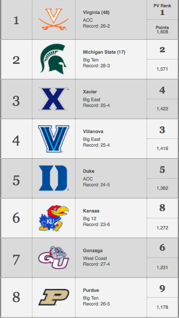Open the Purdue P logo
Image resolution: width=179 pixels, height=318 pixels.
(x=54, y=297)
